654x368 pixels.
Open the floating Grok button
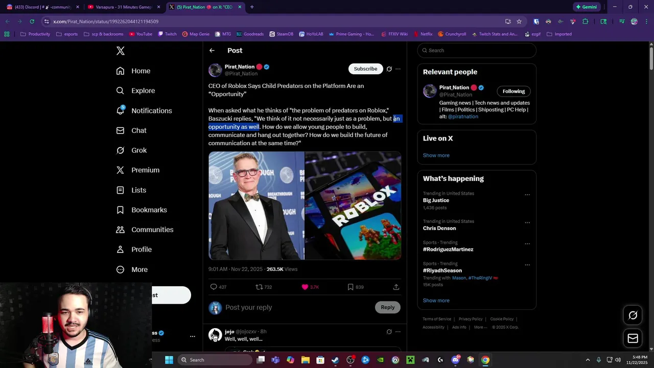(633, 315)
